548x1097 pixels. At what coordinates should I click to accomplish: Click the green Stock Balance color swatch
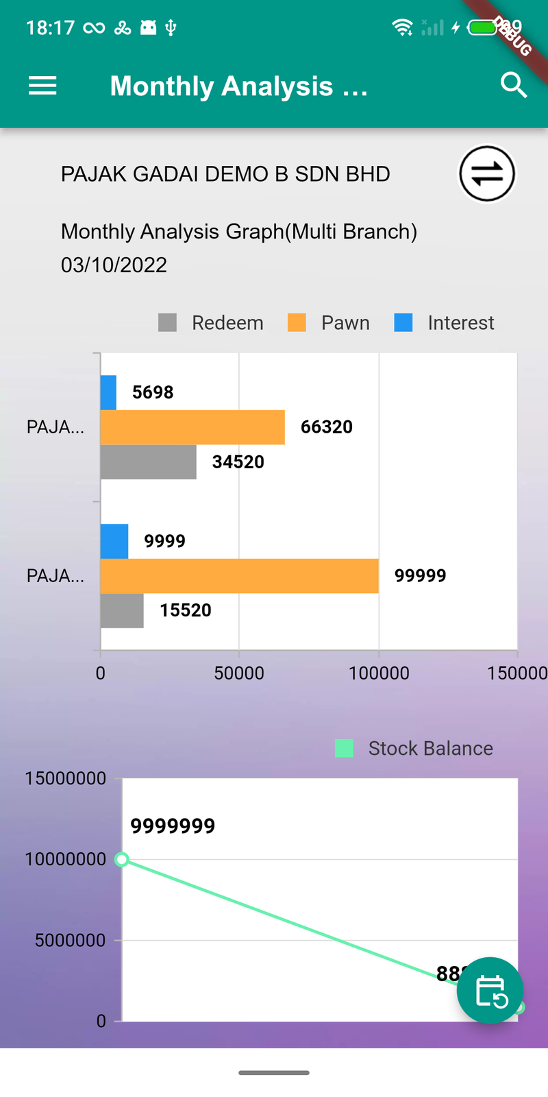point(344,748)
